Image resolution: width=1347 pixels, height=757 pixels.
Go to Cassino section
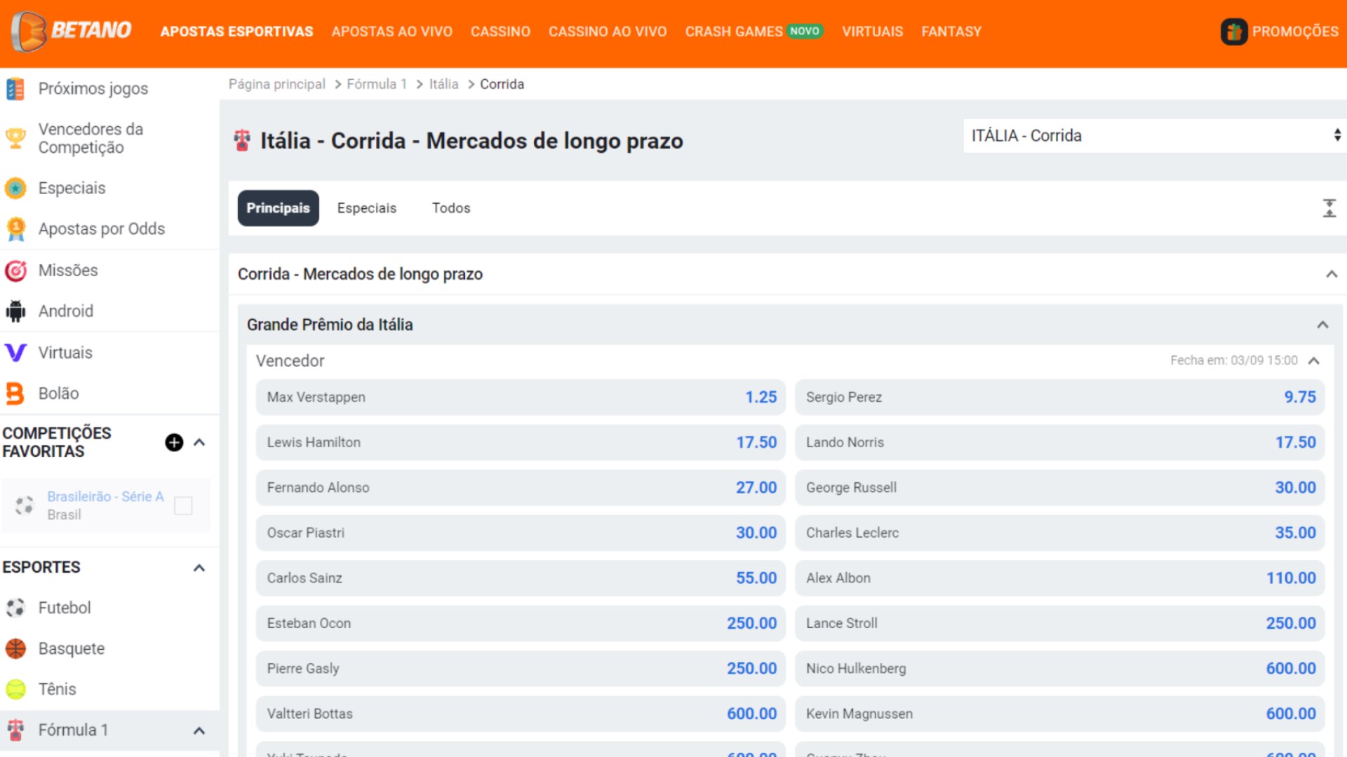pos(500,32)
